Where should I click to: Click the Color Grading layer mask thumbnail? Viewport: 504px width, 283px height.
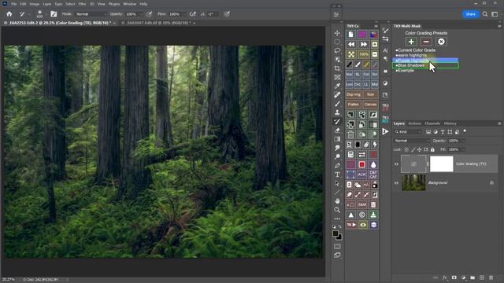pos(441,164)
